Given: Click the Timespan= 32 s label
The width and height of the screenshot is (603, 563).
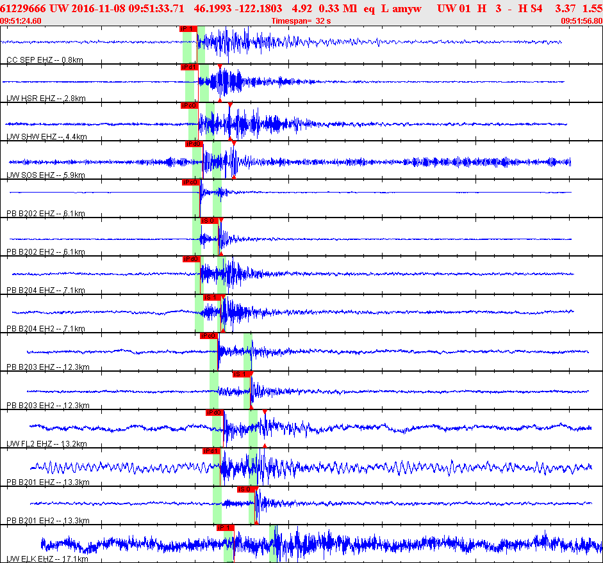Looking at the screenshot, I should [x=301, y=20].
